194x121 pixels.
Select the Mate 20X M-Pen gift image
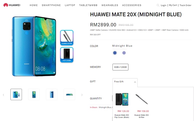coord(142,99)
